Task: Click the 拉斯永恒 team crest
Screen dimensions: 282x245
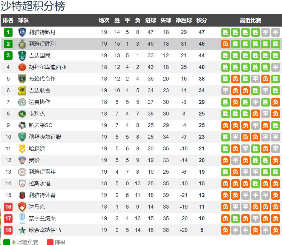Action: tap(22, 184)
